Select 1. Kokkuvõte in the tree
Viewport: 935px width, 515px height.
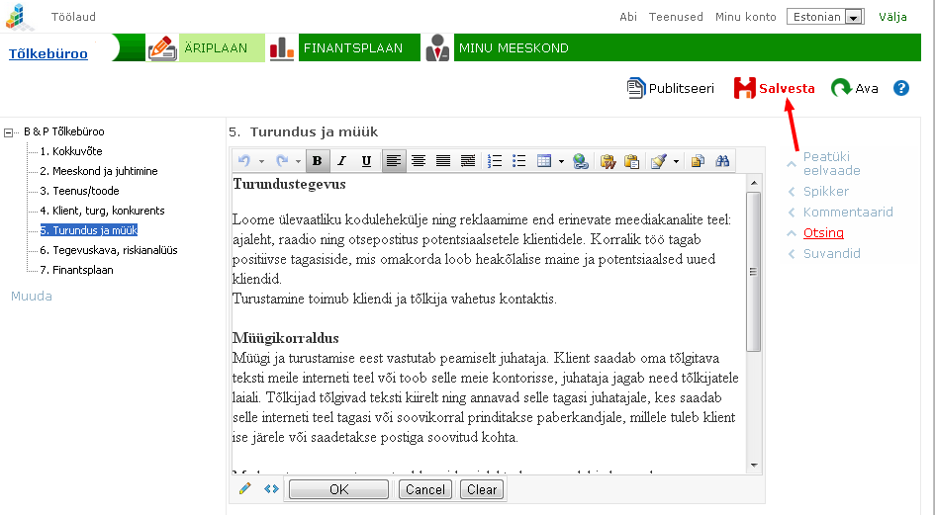(71, 151)
